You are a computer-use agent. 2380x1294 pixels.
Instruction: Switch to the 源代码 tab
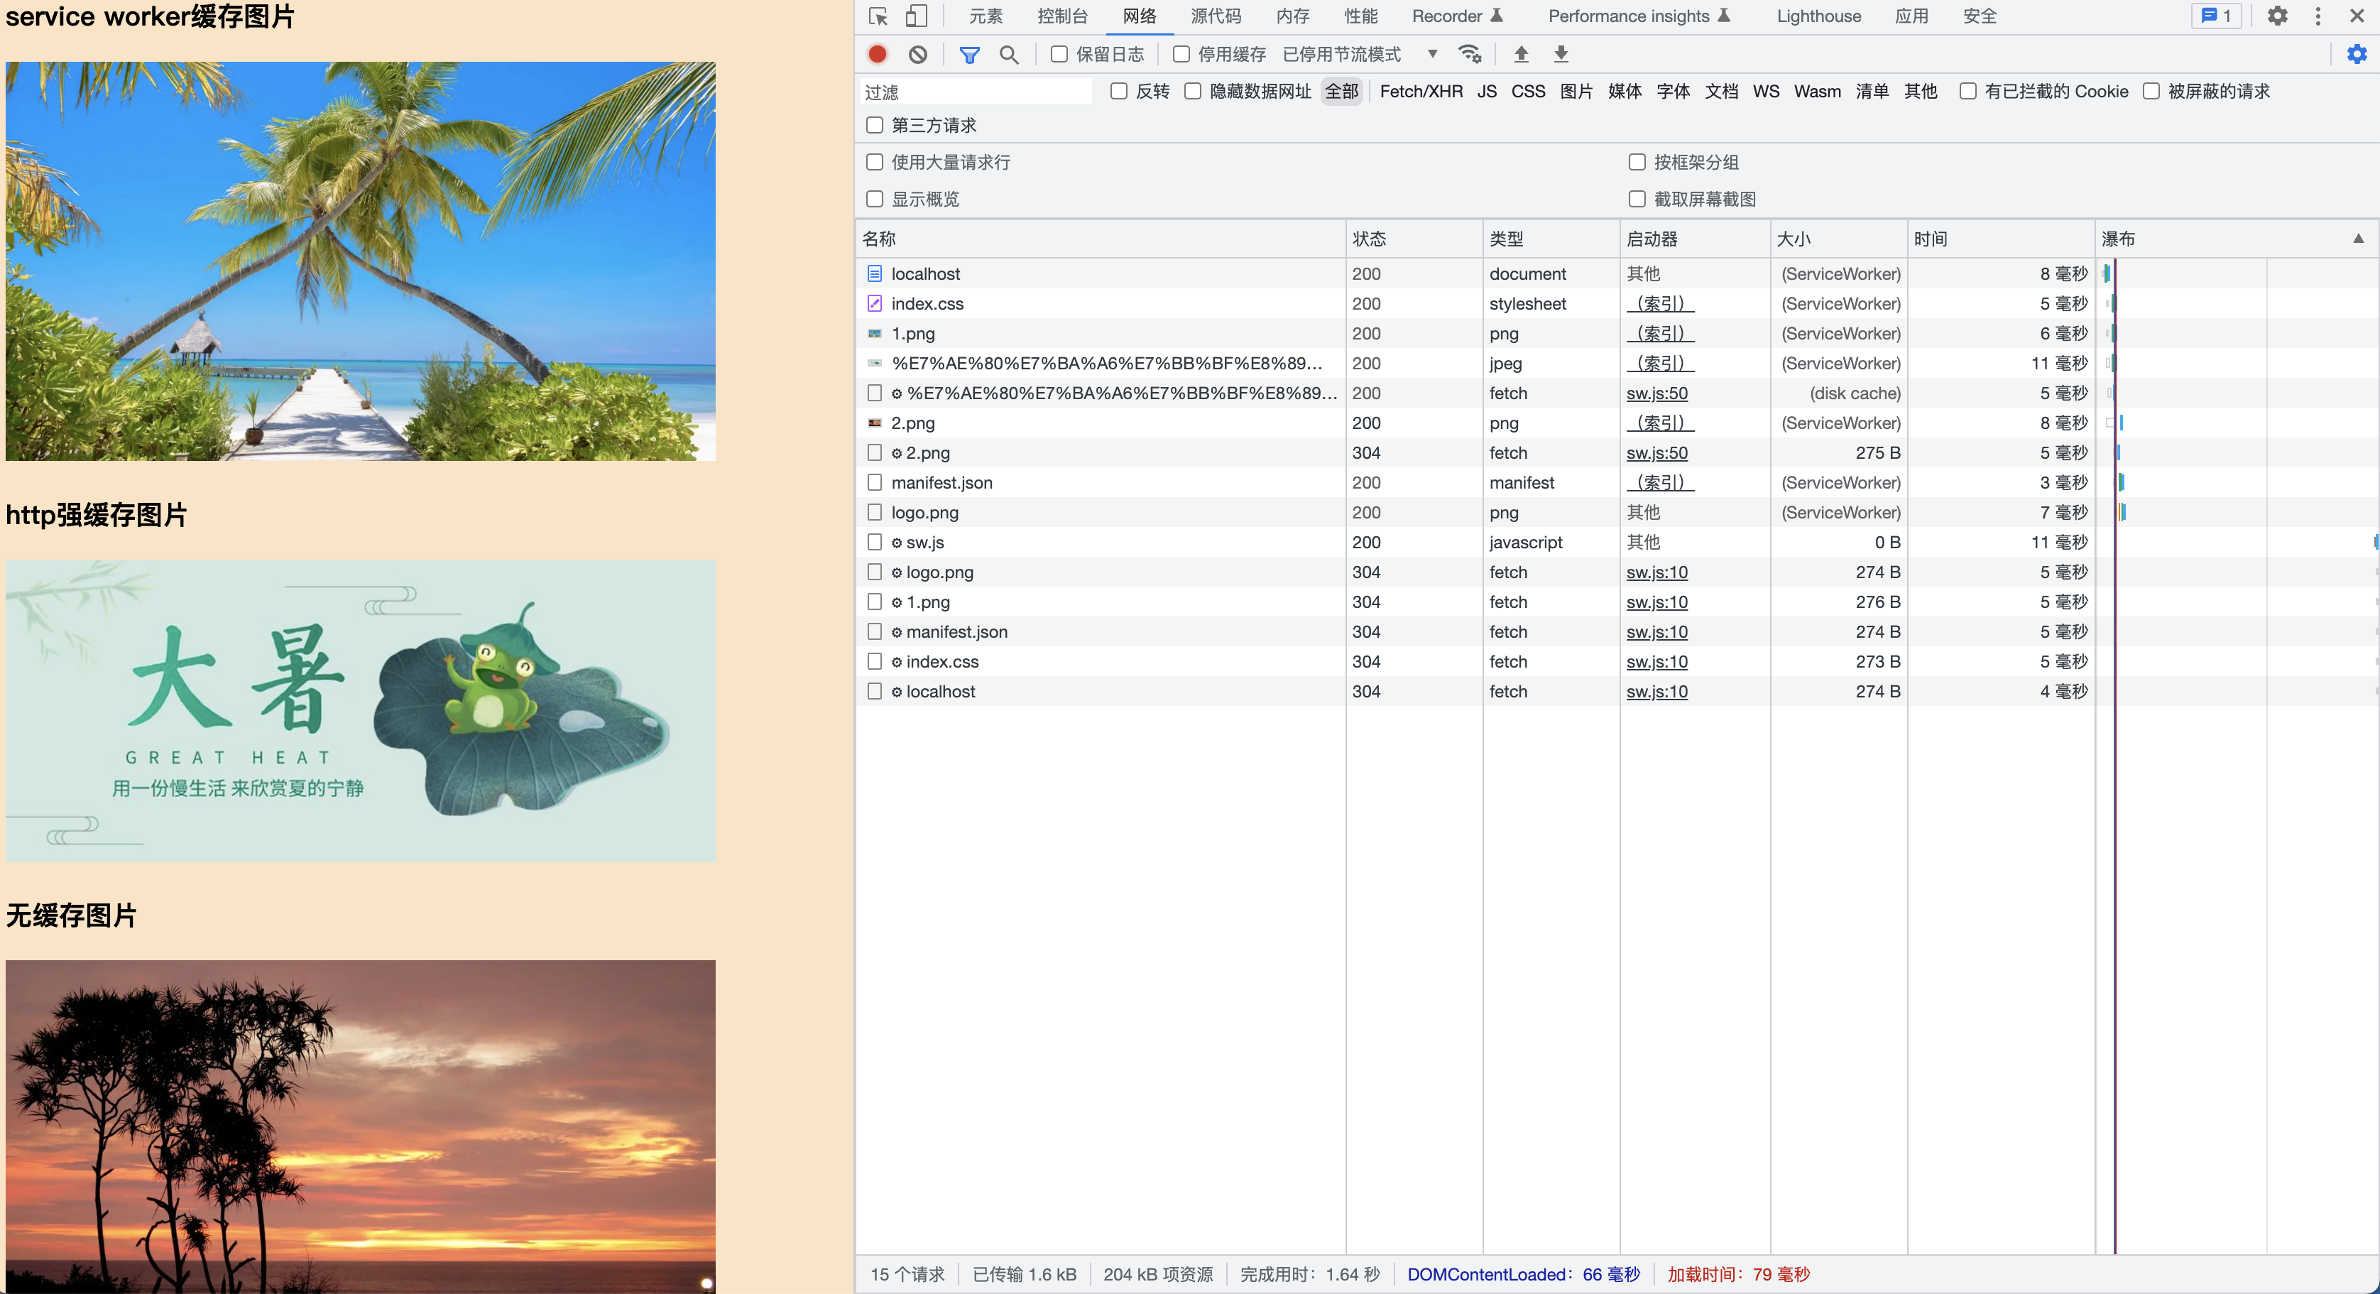pos(1215,16)
